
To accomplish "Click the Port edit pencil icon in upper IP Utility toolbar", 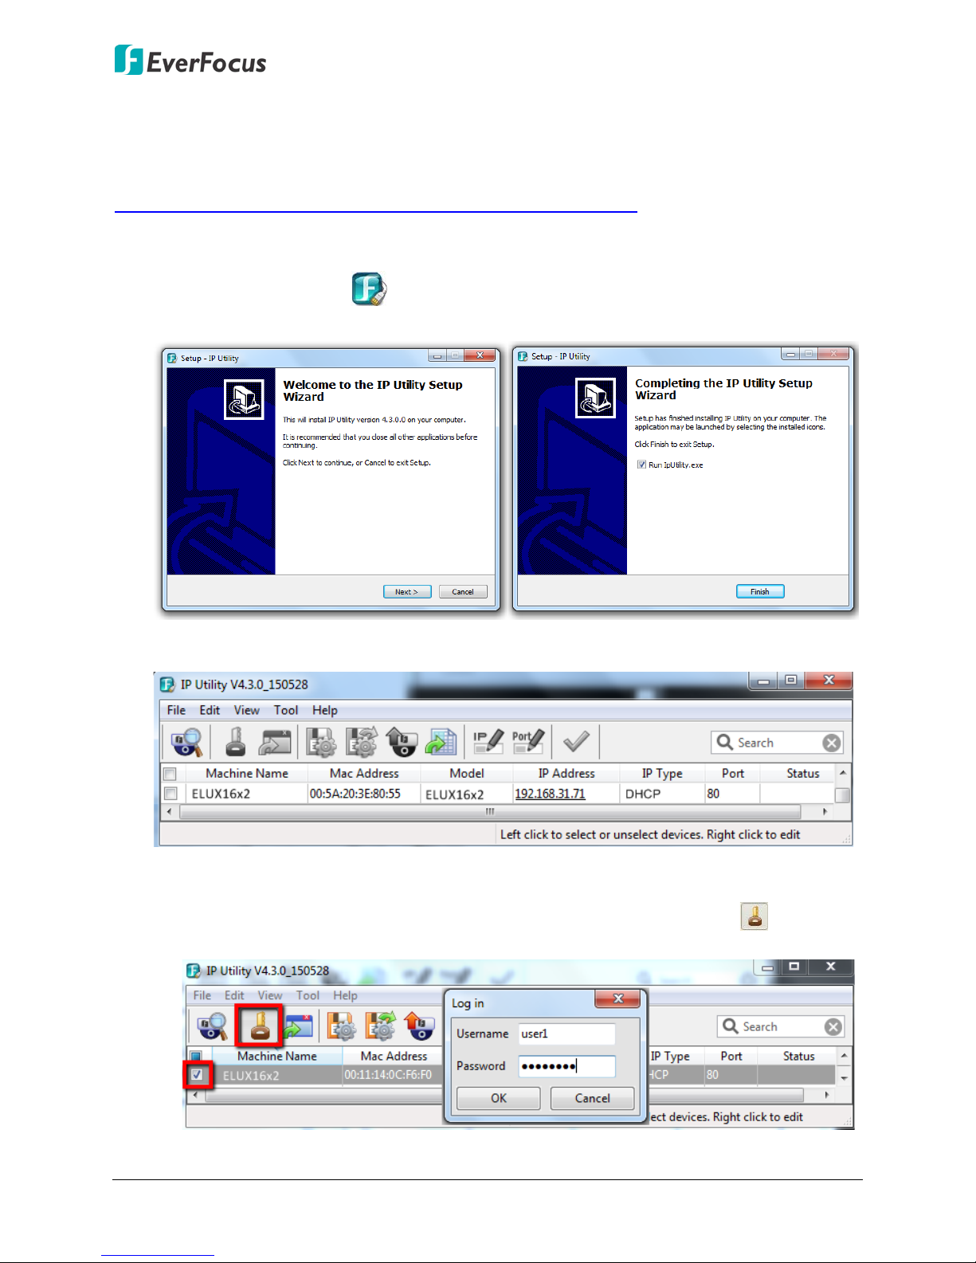I will pos(527,742).
